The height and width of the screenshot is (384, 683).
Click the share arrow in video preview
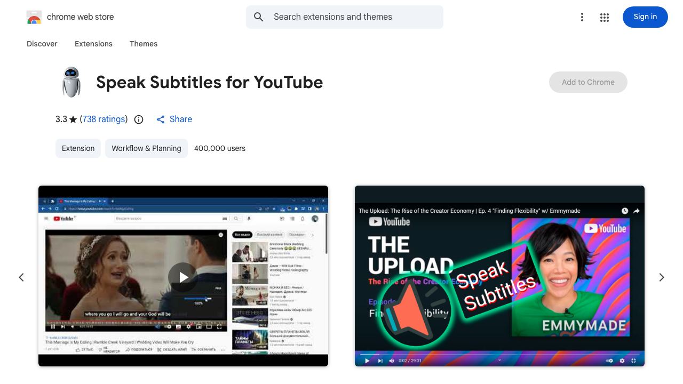pos(637,211)
